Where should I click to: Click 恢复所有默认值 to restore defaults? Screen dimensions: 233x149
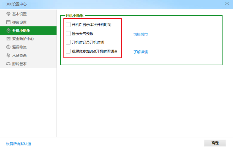tap(19, 144)
